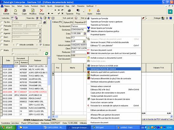
Task: Enable the Agentul filter checkbox
Action: pos(2,33)
